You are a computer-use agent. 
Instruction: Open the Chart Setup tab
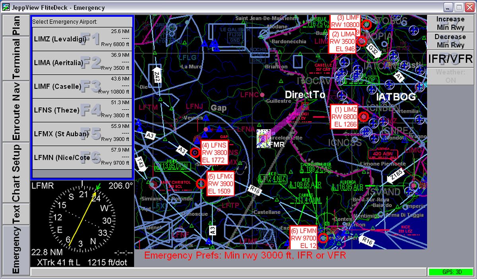(16, 173)
